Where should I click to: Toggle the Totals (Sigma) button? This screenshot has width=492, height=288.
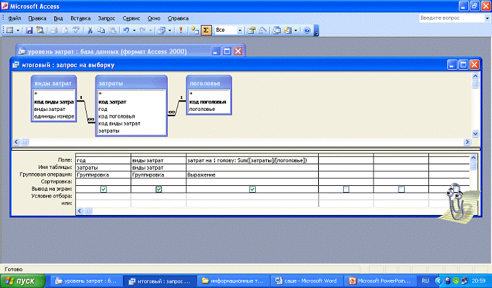(206, 30)
